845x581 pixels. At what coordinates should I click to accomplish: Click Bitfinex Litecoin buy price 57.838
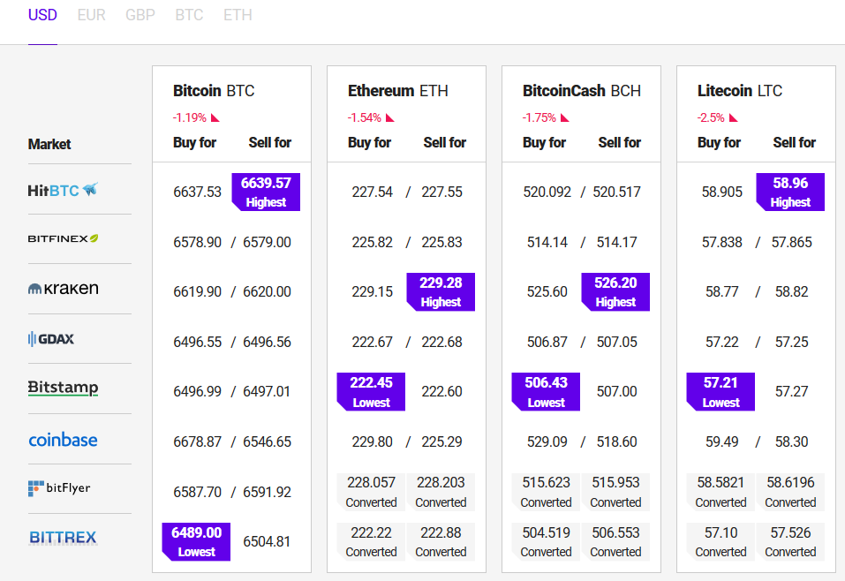(722, 242)
